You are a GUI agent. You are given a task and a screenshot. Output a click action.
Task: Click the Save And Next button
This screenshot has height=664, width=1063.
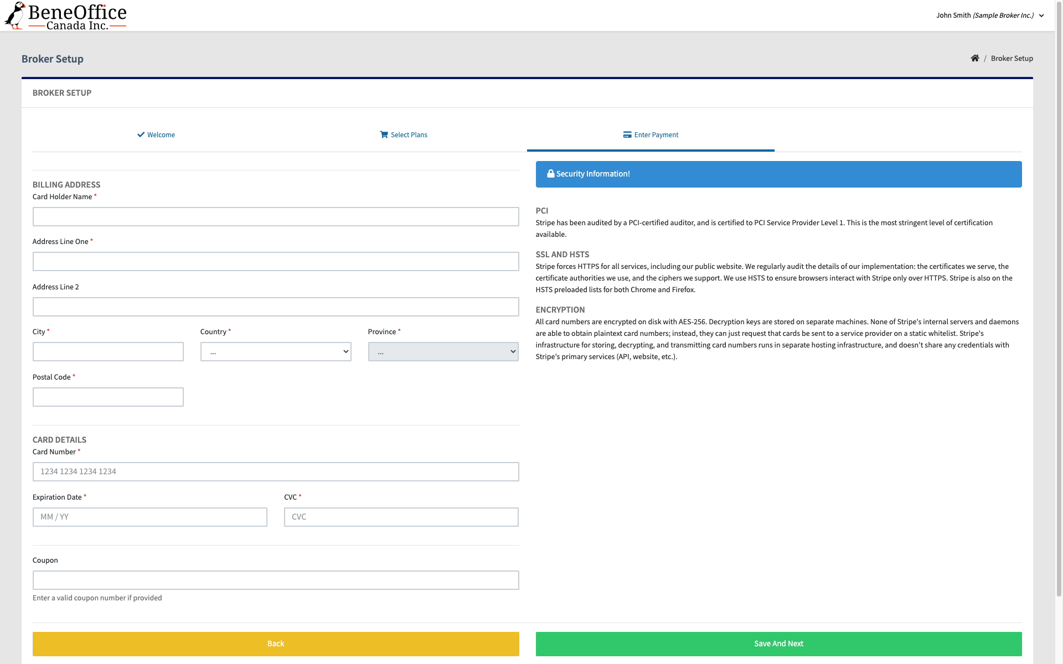778,644
